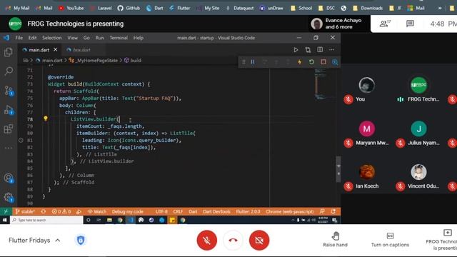Toggle the camera off button in Meet
The width and height of the screenshot is (457, 257).
(x=259, y=240)
